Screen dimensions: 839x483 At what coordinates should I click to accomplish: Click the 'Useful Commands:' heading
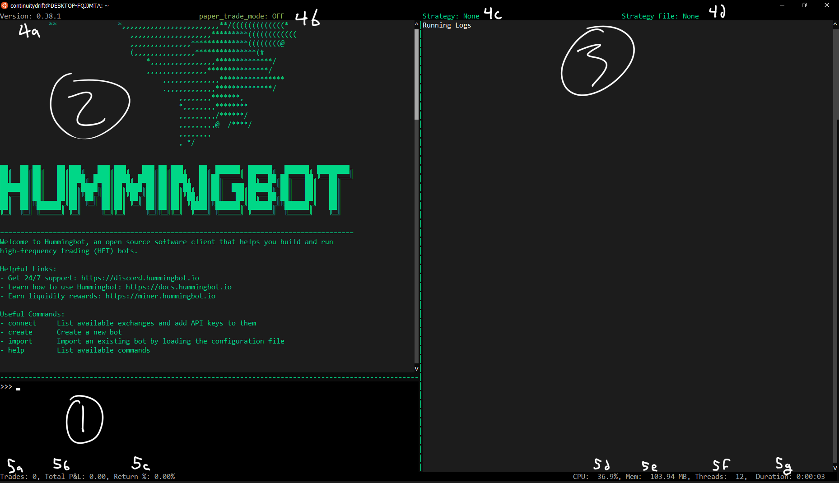(x=33, y=314)
